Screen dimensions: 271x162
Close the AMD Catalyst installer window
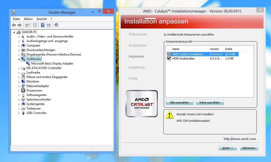point(260,10)
